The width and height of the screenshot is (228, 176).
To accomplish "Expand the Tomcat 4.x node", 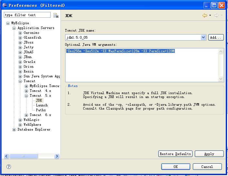I will [26, 91].
